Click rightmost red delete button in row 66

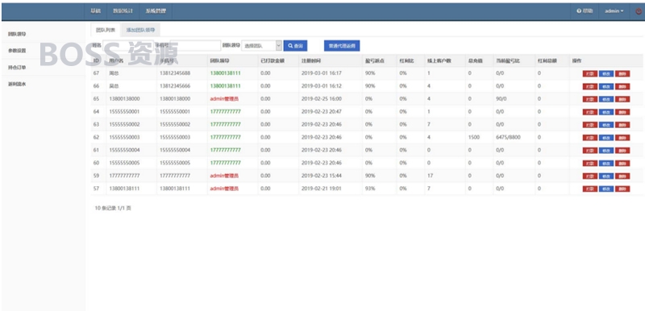(622, 87)
